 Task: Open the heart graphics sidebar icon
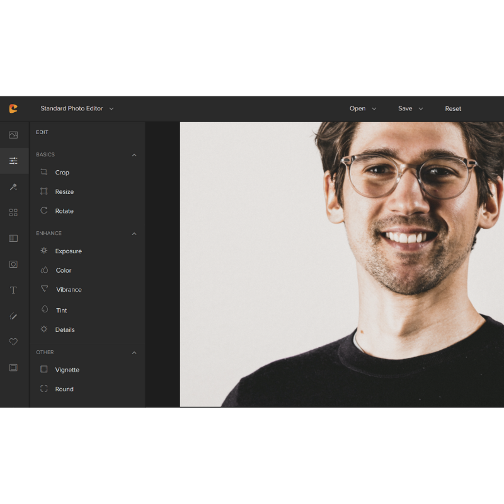[13, 341]
